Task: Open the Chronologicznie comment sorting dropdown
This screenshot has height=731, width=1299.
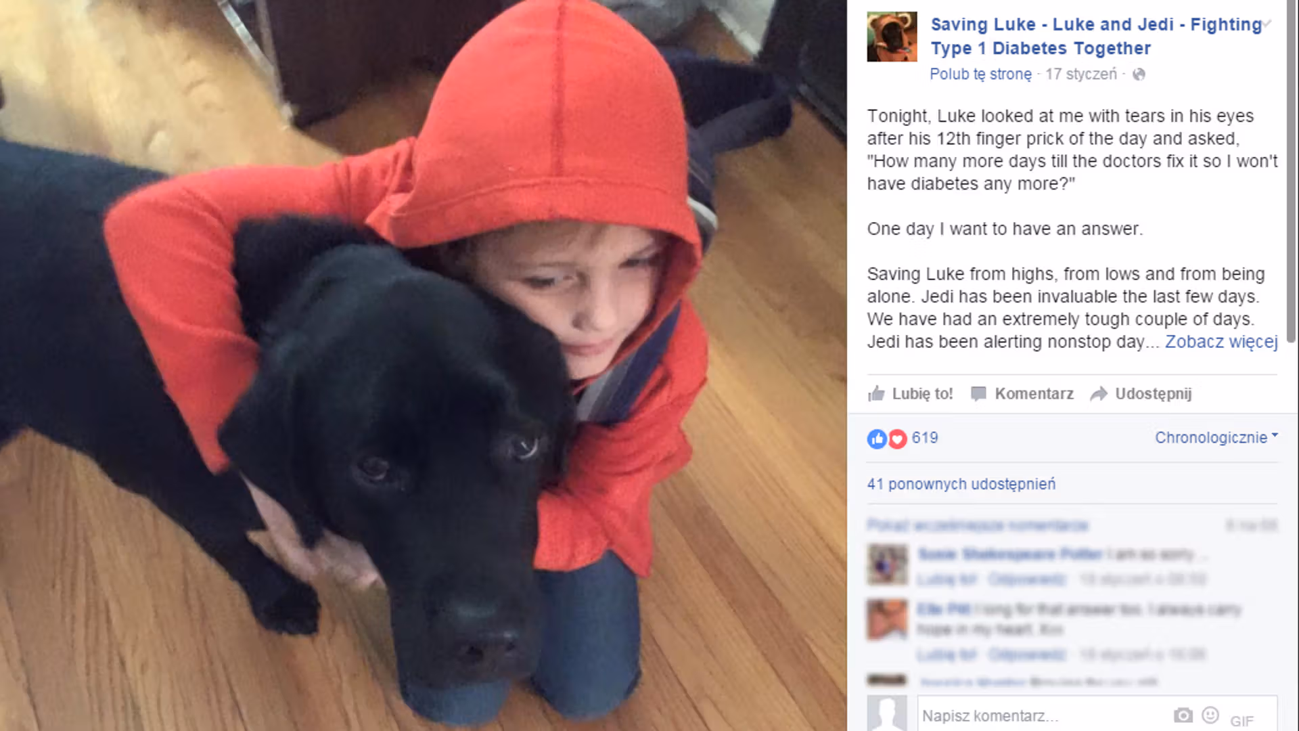Action: coord(1216,438)
